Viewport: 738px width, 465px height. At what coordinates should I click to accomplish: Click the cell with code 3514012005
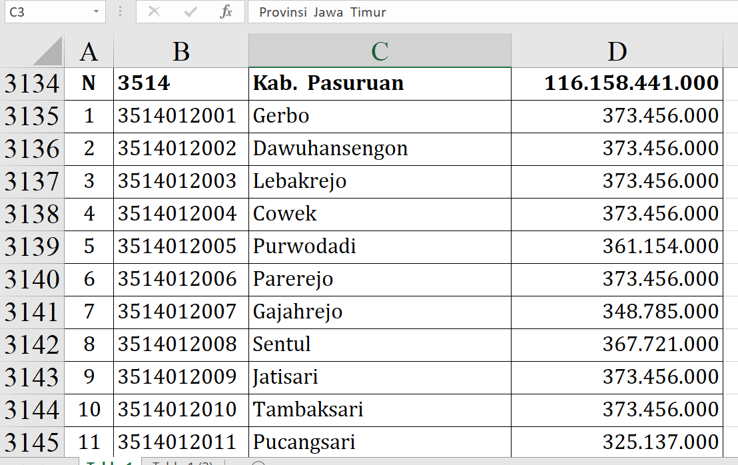pyautogui.click(x=181, y=246)
